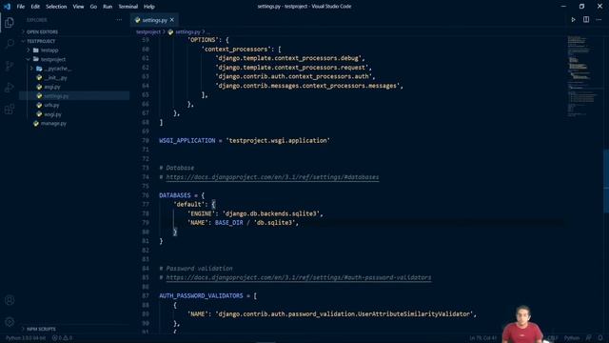Viewport: 609px width, 343px height.
Task: Open the Help menu
Action: [149, 7]
